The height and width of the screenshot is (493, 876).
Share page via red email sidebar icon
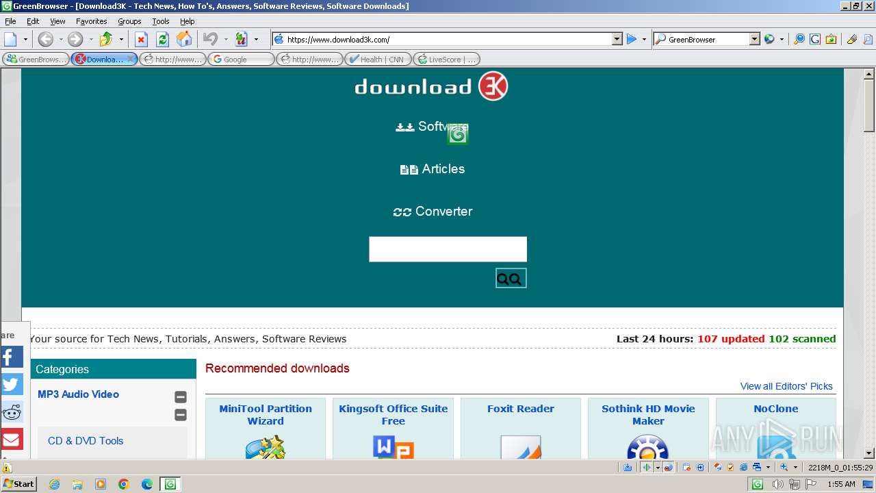(x=12, y=439)
